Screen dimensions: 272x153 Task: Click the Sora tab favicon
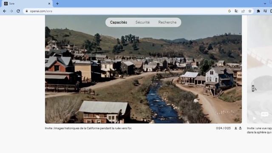click(x=6, y=4)
